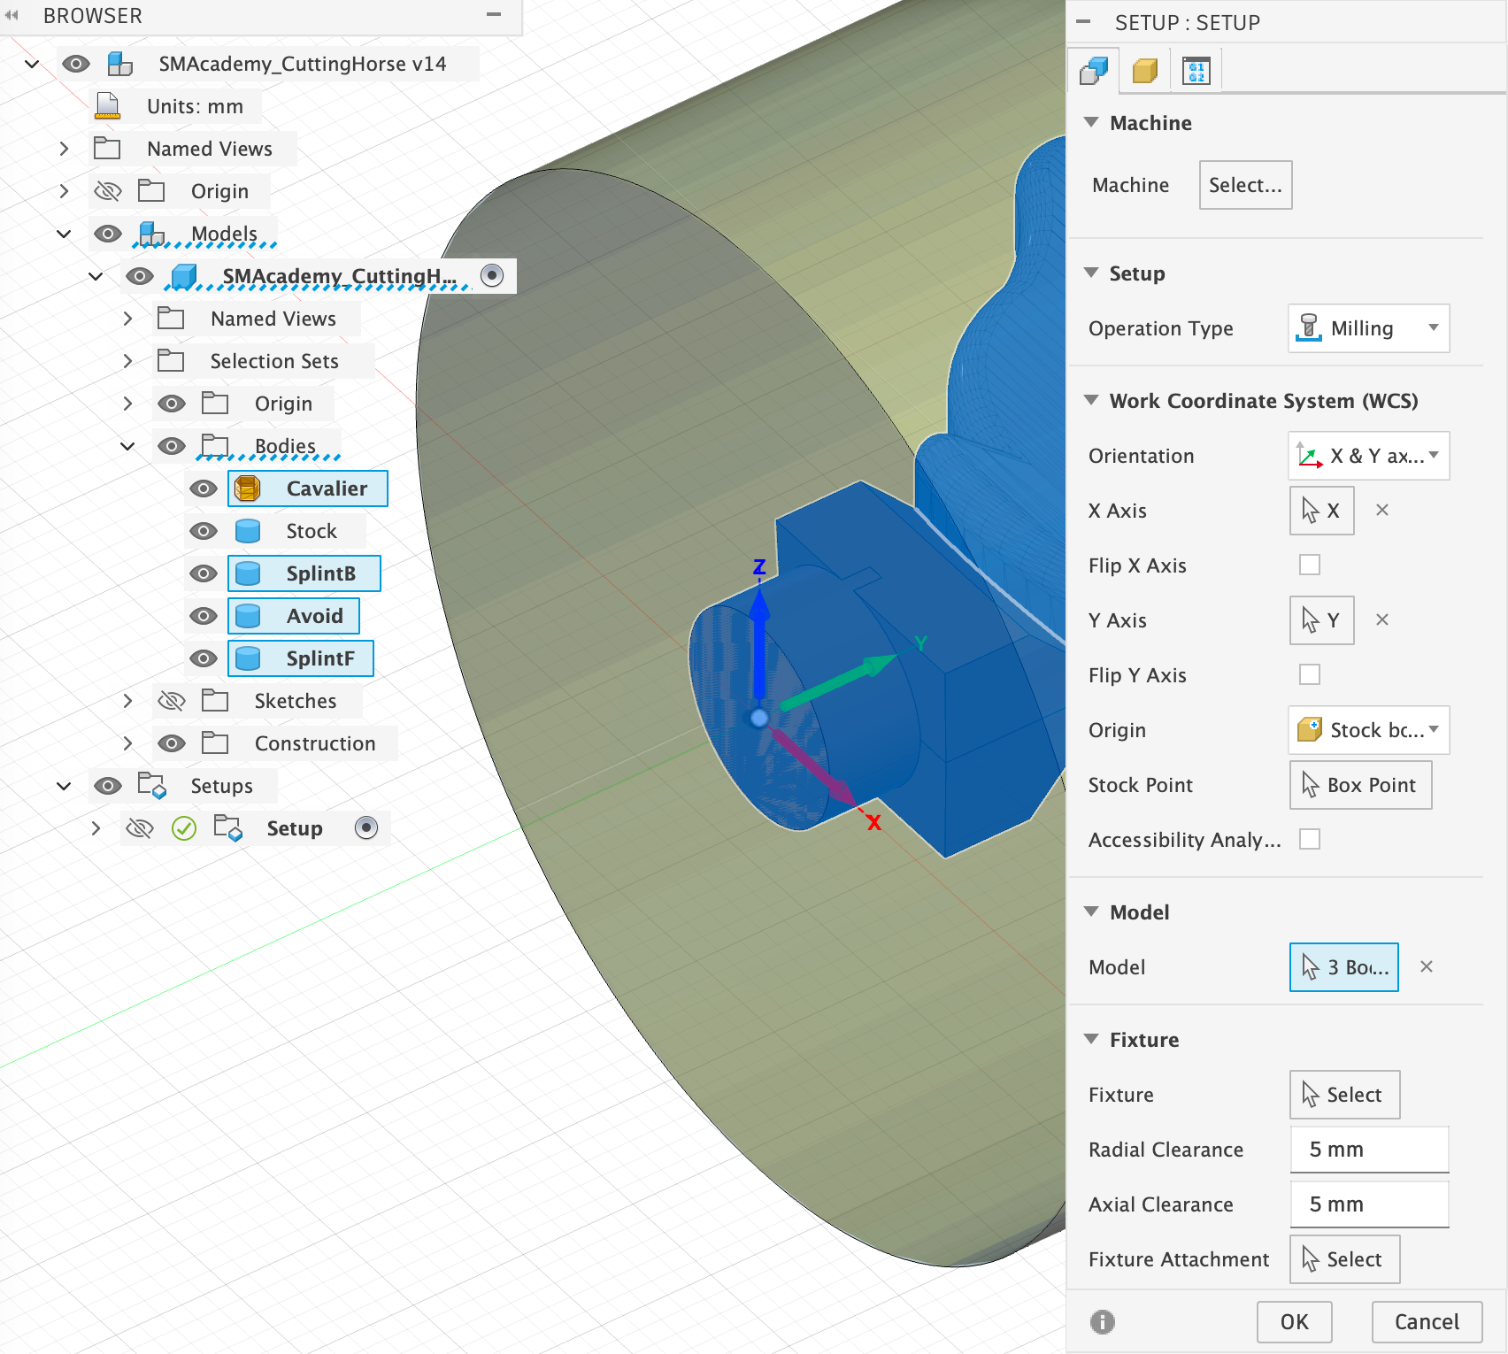Enable Flip Y Axis checkbox
Screen dimensions: 1508x1354
[1309, 675]
